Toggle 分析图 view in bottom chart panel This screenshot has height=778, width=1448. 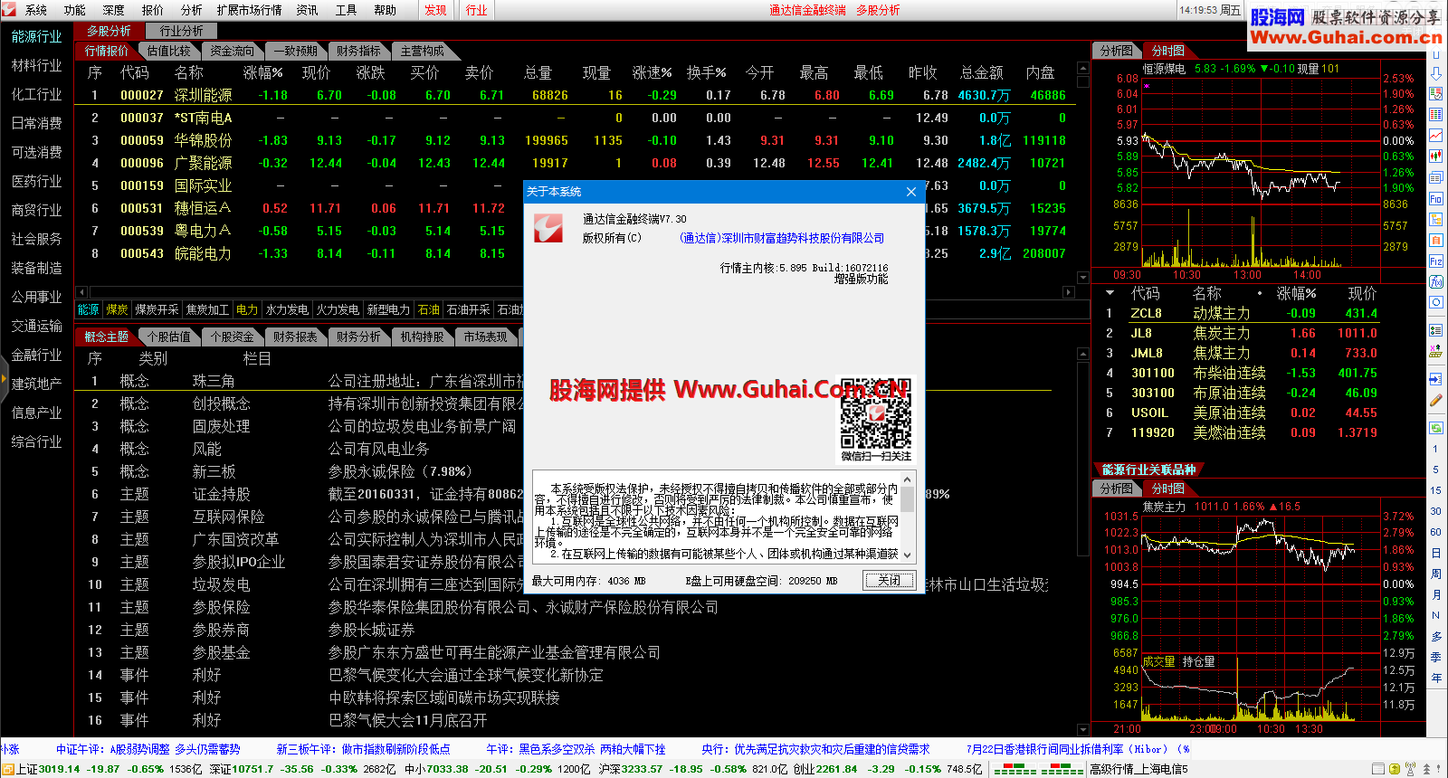tap(1116, 489)
